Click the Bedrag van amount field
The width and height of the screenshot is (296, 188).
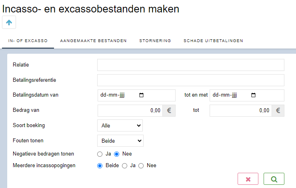pyautogui.click(x=130, y=111)
